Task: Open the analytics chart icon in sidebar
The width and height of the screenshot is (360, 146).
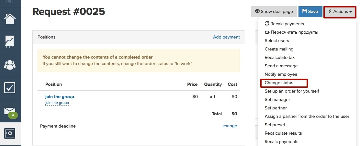Action: [x=10, y=42]
